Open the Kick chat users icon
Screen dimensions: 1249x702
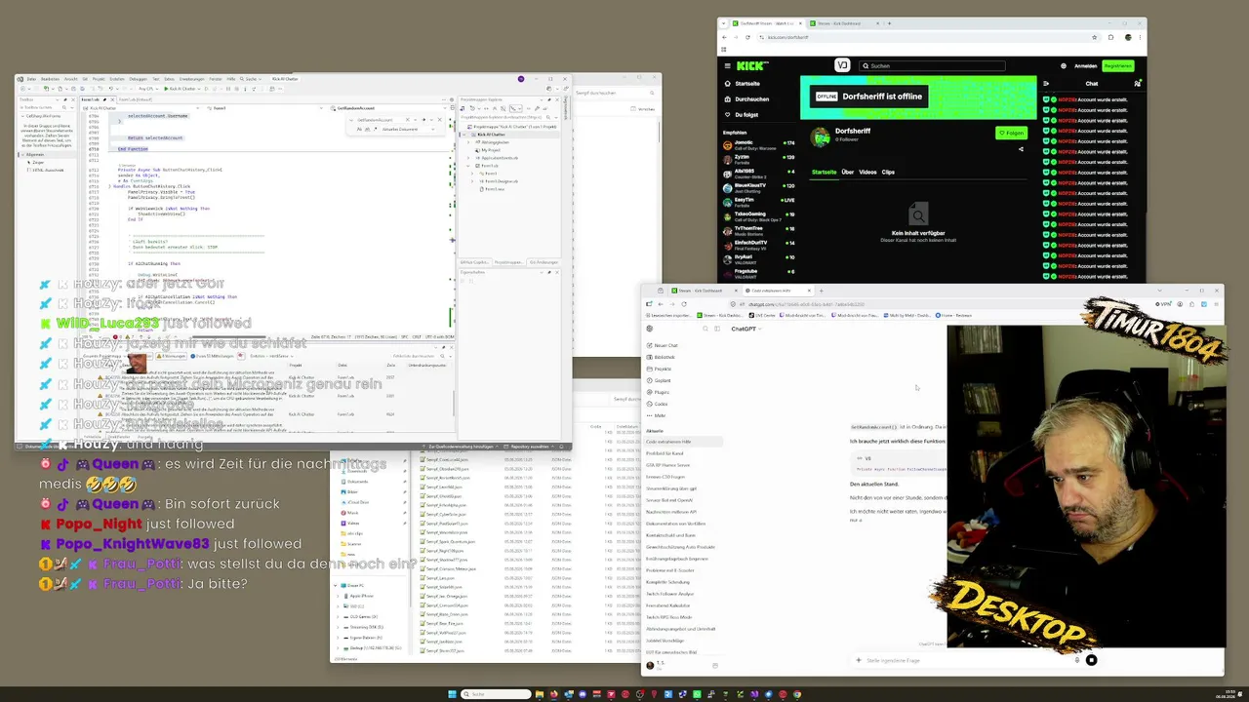[x=1137, y=84]
